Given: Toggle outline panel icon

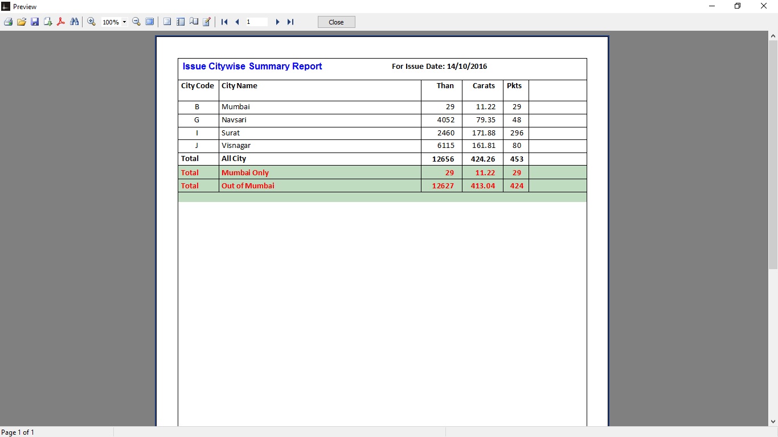Looking at the screenshot, I should 167,22.
